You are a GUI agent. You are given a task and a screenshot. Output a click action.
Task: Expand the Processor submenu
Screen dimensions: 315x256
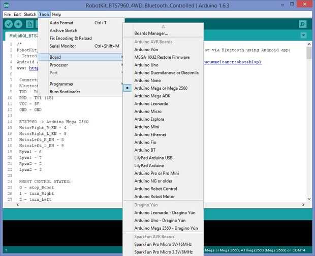[x=80, y=65]
